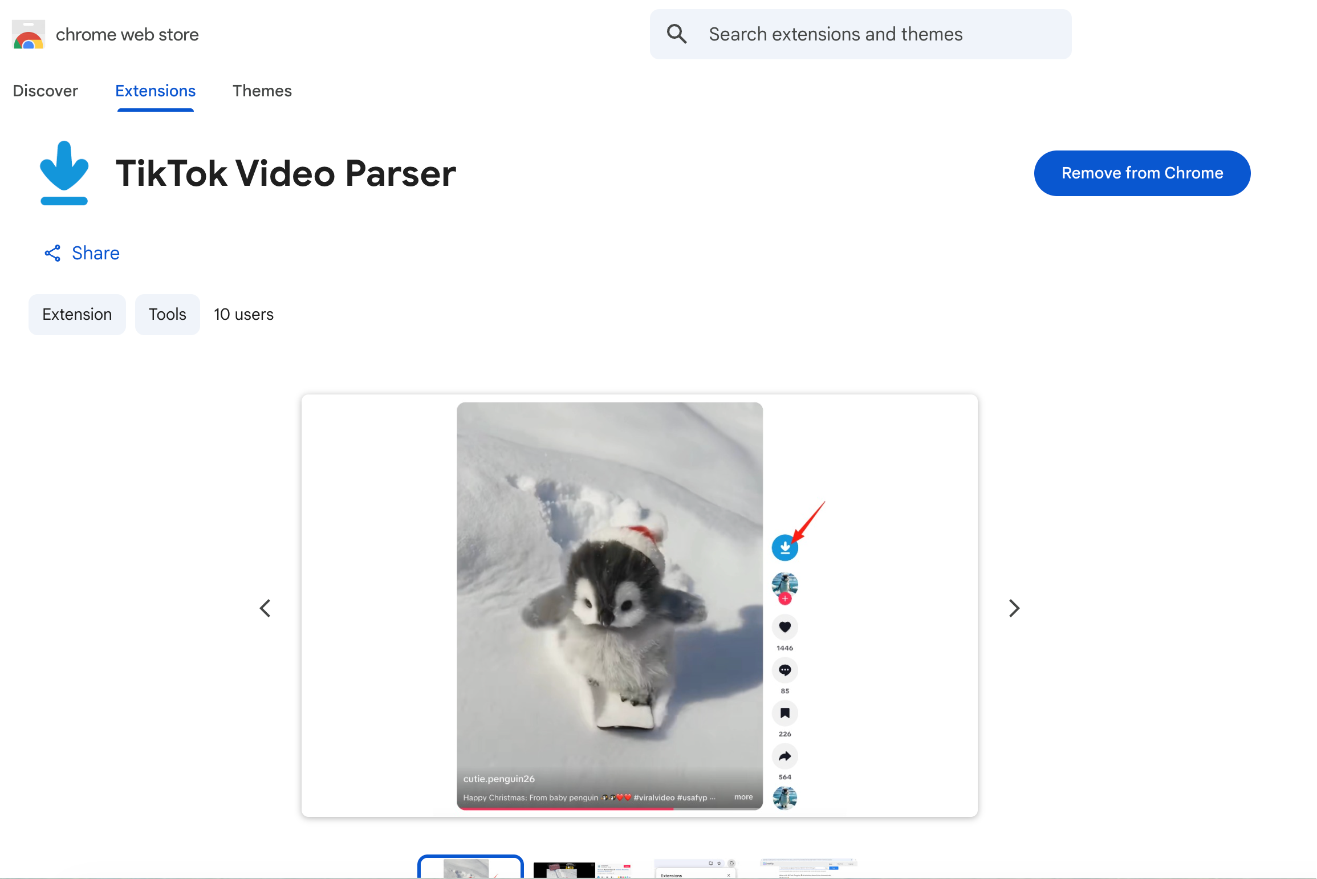This screenshot has width=1317, height=879.
Task: Click the share network icon beside Share
Action: point(52,253)
